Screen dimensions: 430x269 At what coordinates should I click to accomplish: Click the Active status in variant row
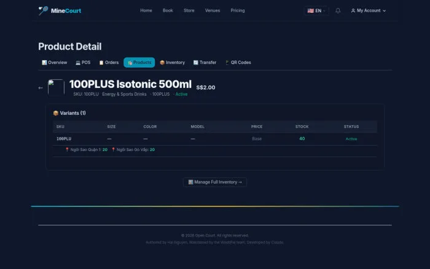tap(351, 139)
